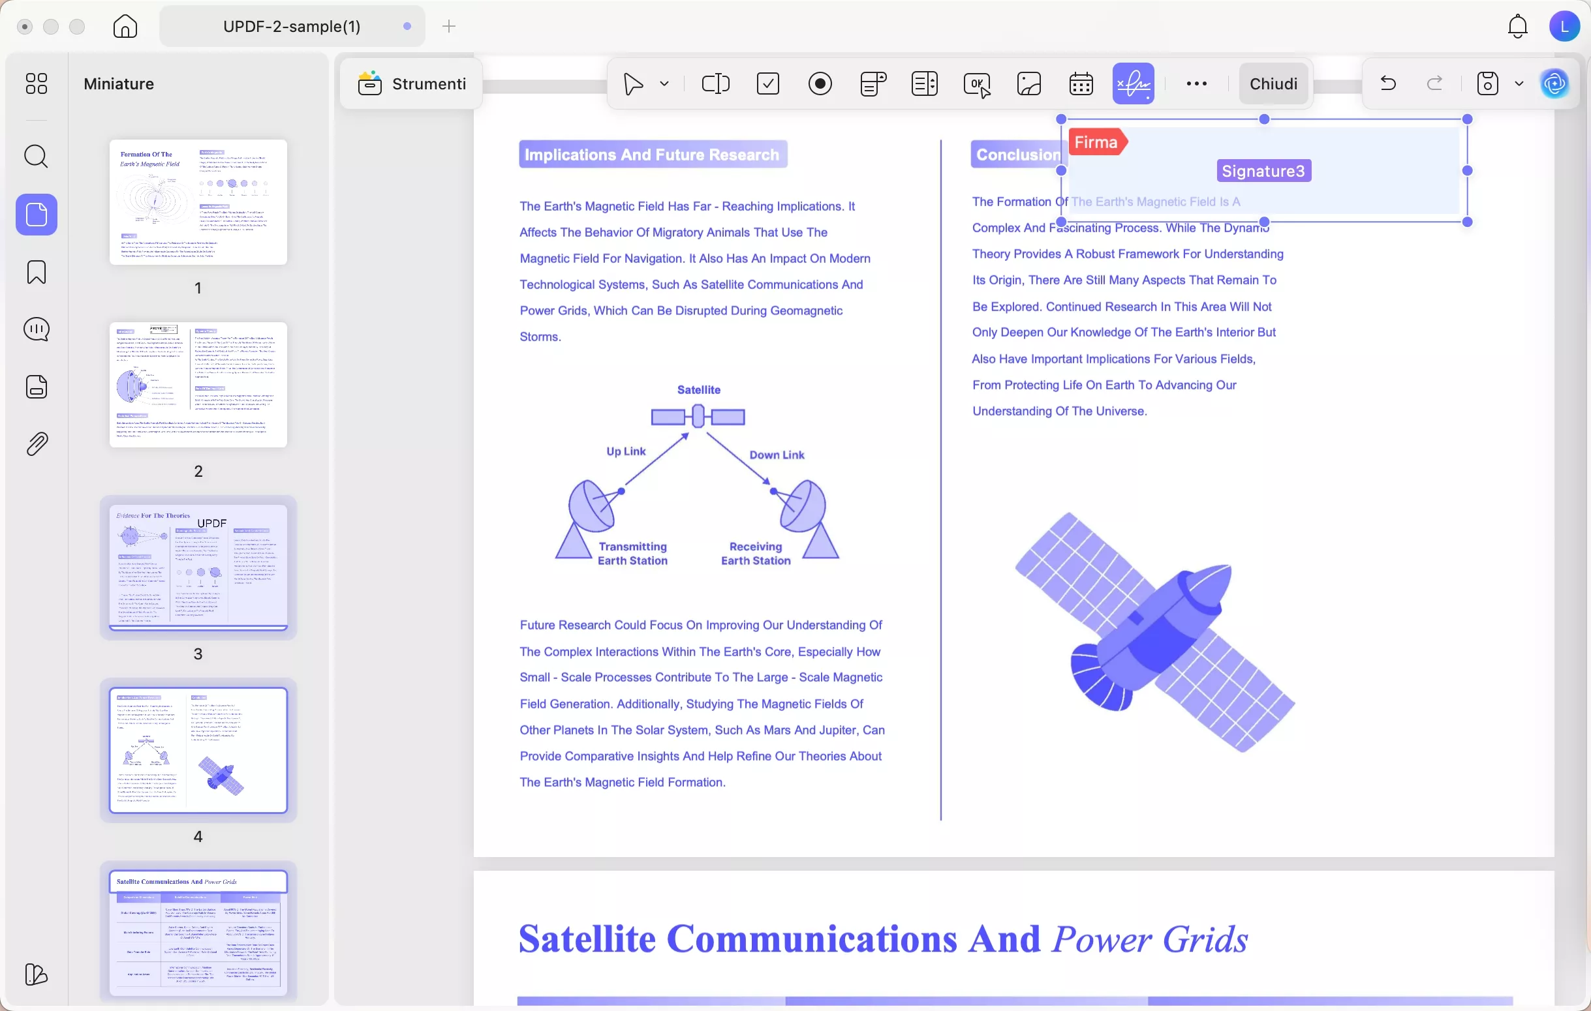Image resolution: width=1591 pixels, height=1011 pixels.
Task: Select the radio button form tool
Action: 820,84
